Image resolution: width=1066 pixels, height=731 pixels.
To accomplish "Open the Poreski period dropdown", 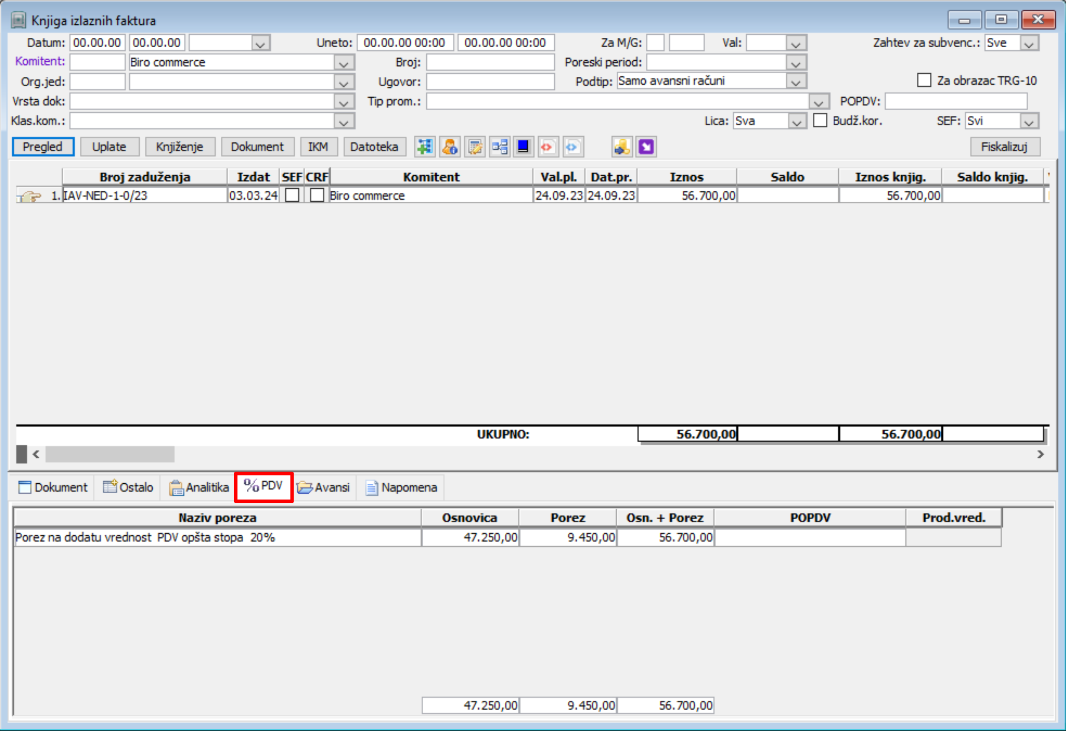I will (795, 62).
